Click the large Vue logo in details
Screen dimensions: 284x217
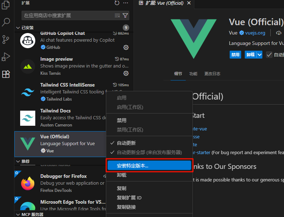[194, 39]
